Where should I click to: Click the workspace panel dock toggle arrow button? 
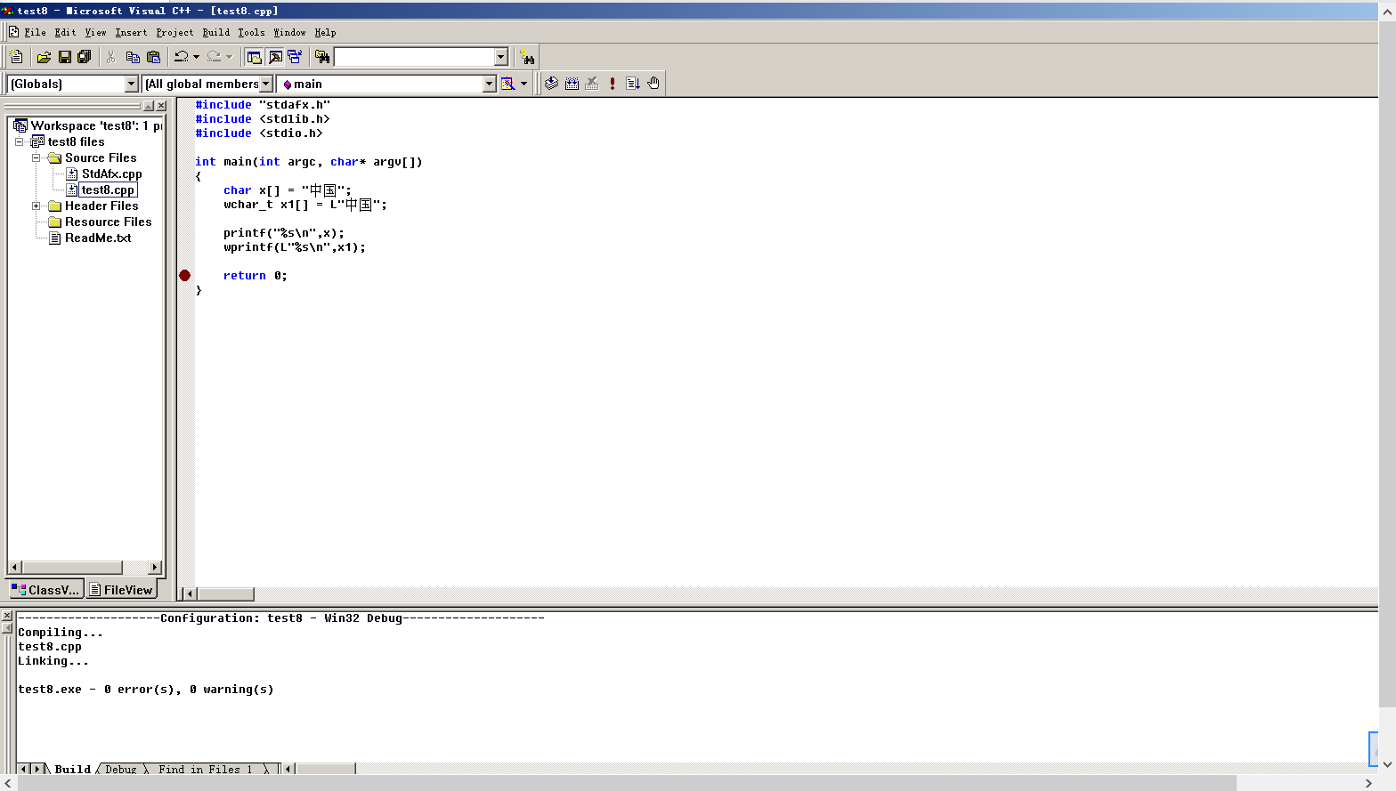[x=149, y=106]
